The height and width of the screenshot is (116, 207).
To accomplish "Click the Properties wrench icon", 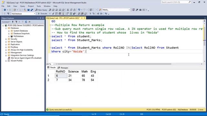I will coord(137,10).
